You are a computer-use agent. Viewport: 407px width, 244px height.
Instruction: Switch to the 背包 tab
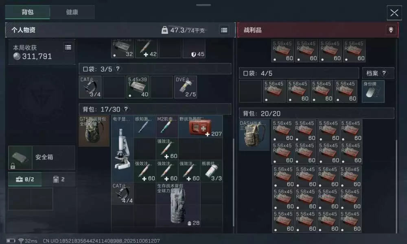tap(28, 12)
